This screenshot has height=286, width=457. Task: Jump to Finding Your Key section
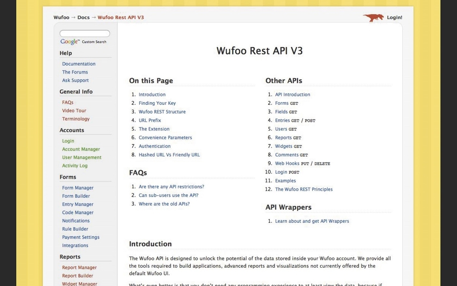[157, 103]
